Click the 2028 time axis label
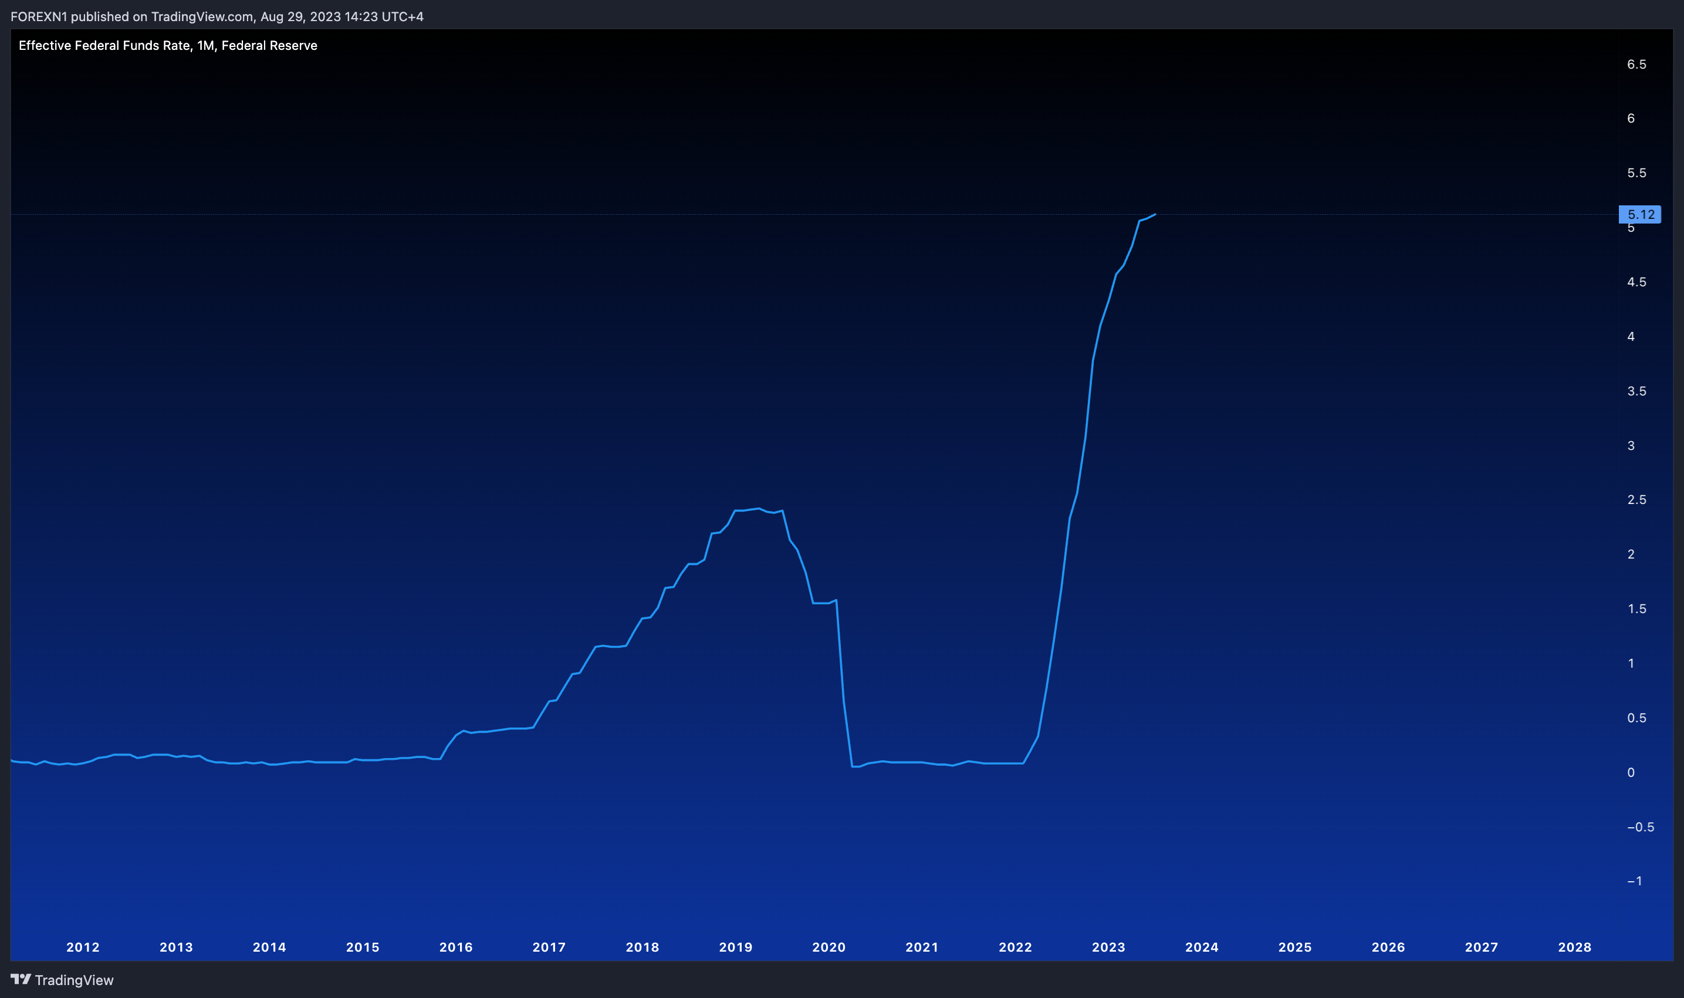 pyautogui.click(x=1575, y=947)
